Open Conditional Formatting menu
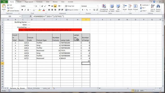165x93 pixels. tap(104, 8)
